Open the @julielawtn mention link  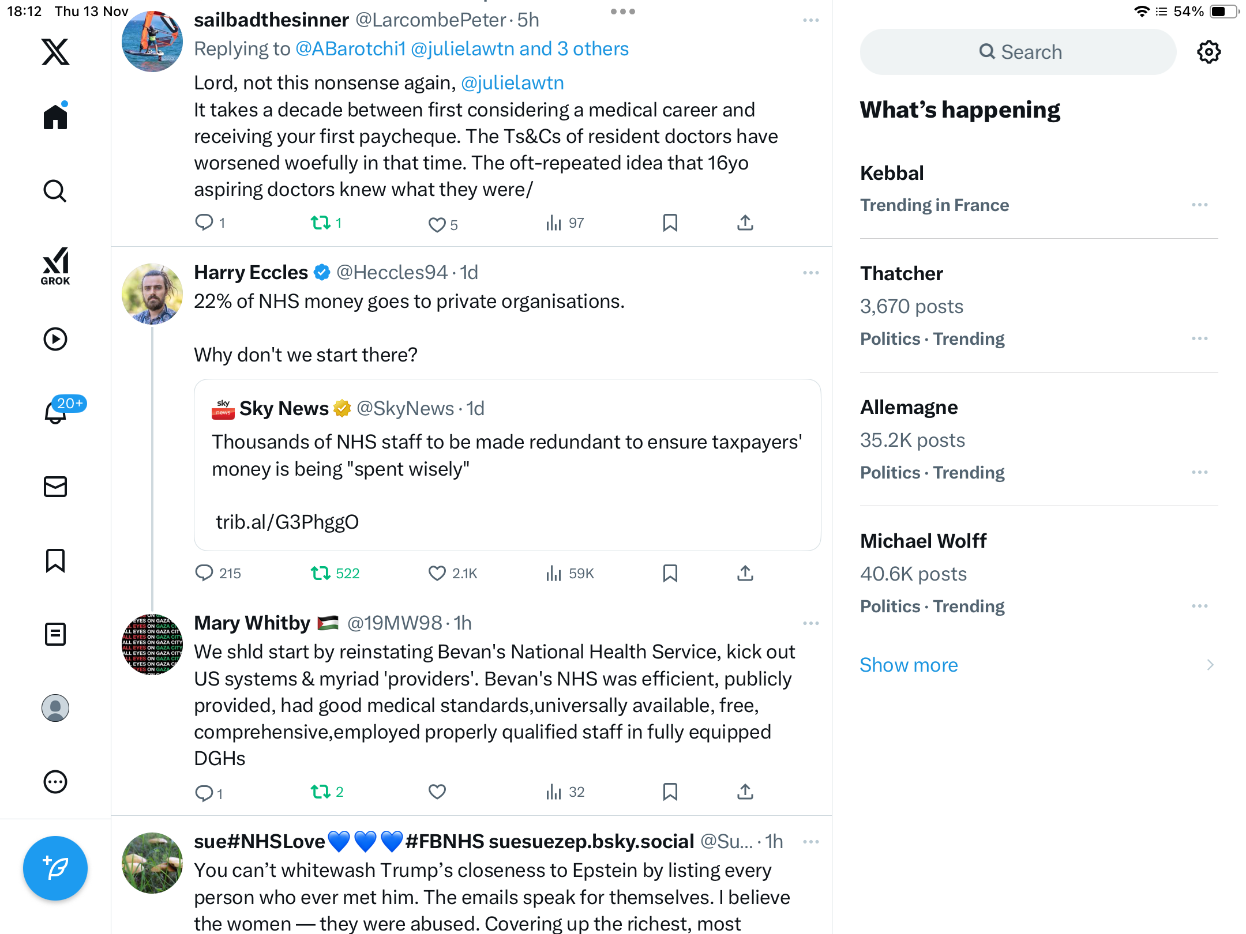pos(512,83)
